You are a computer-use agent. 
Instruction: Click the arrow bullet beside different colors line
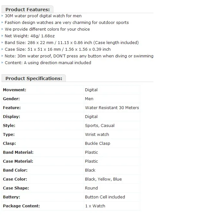point(2,29)
